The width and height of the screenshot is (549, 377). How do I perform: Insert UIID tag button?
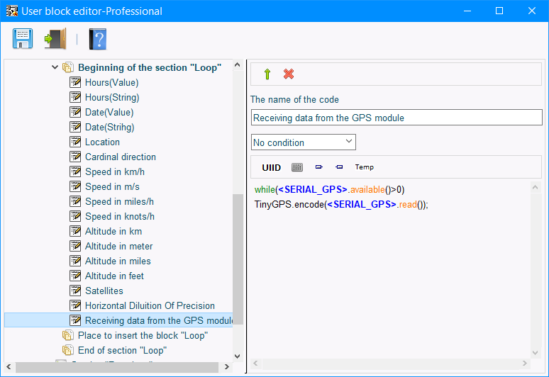pyautogui.click(x=272, y=167)
